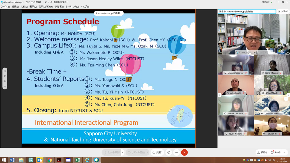The image size is (290, 163).
Task: Open the 参加者 menu in menu bar
Action: point(59,7)
